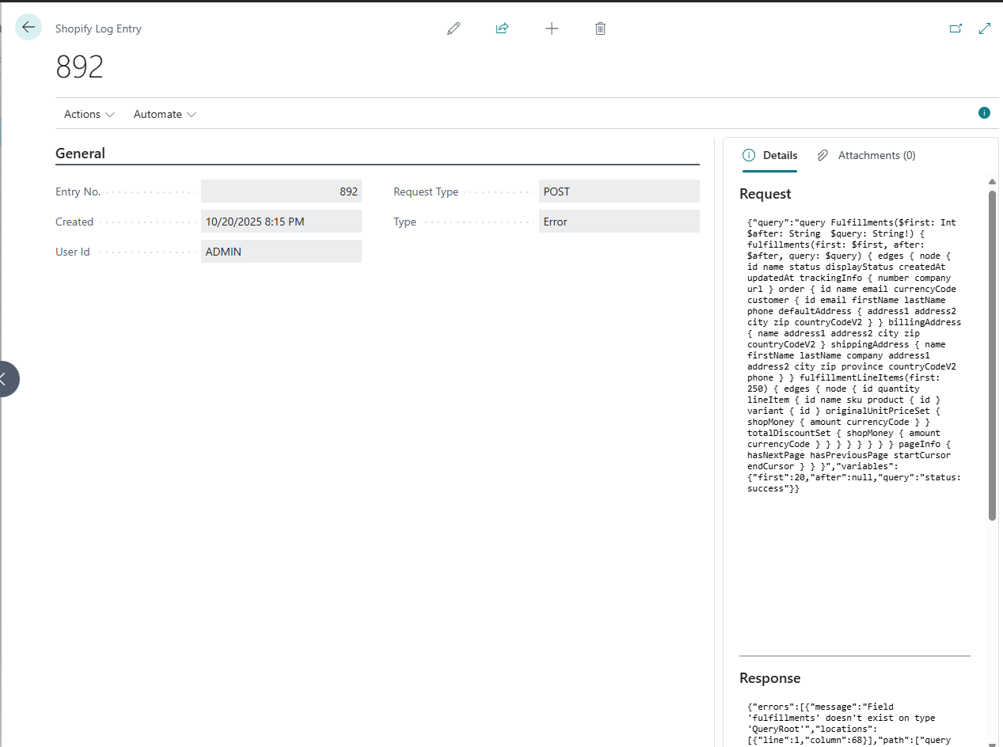This screenshot has width=1003, height=747.
Task: Expand the Actions dropdown menu
Action: [89, 114]
